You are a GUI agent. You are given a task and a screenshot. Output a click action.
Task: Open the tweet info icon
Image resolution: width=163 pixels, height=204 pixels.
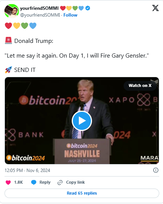tap(156, 170)
